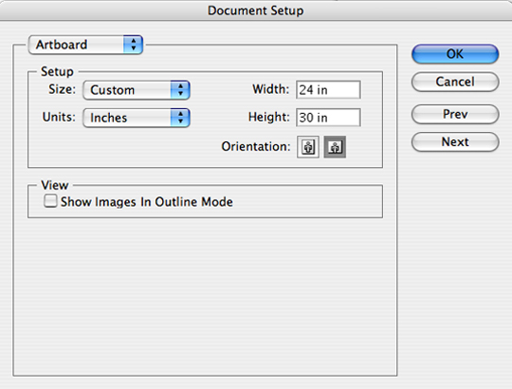
Task: Click the Height input field
Action: point(328,118)
